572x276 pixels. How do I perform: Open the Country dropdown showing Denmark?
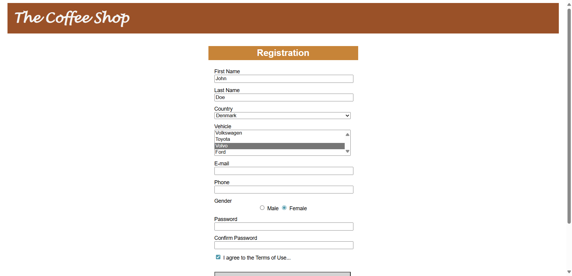coord(282,116)
